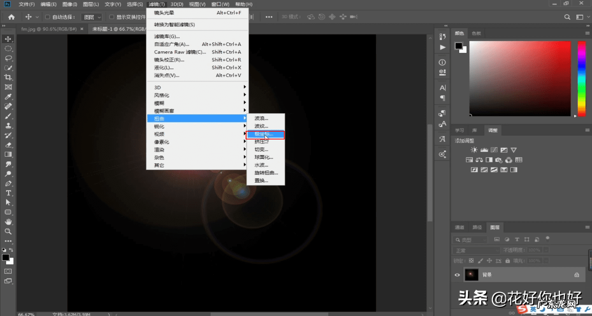Select the Hand tool
592x316 pixels.
8,222
